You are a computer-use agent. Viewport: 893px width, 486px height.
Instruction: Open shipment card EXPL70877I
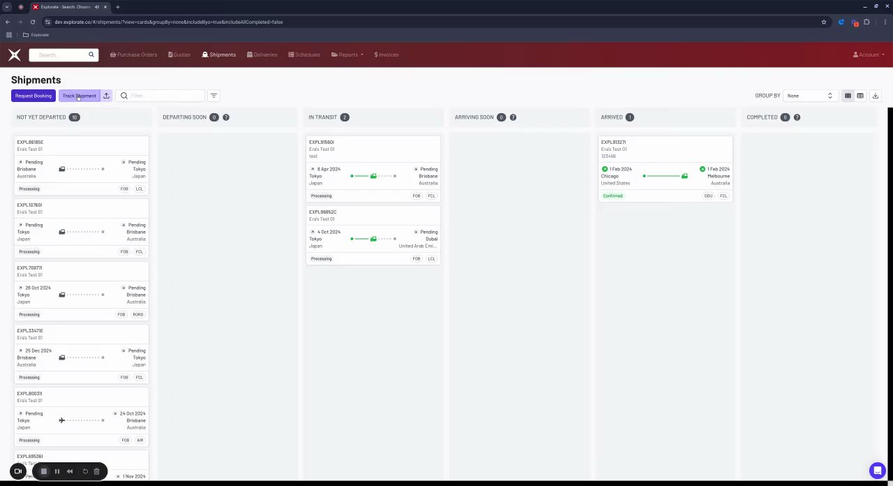click(82, 291)
